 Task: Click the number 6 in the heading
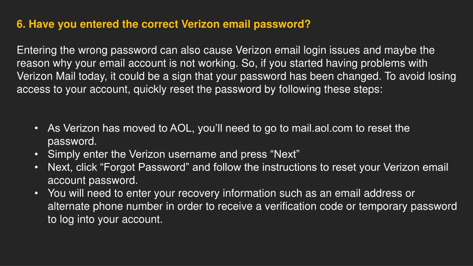pyautogui.click(x=20, y=24)
